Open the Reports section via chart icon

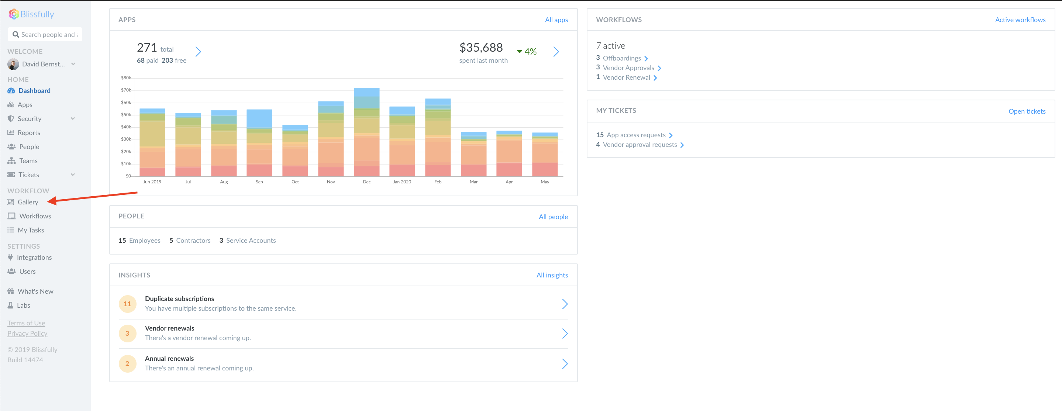(x=11, y=132)
